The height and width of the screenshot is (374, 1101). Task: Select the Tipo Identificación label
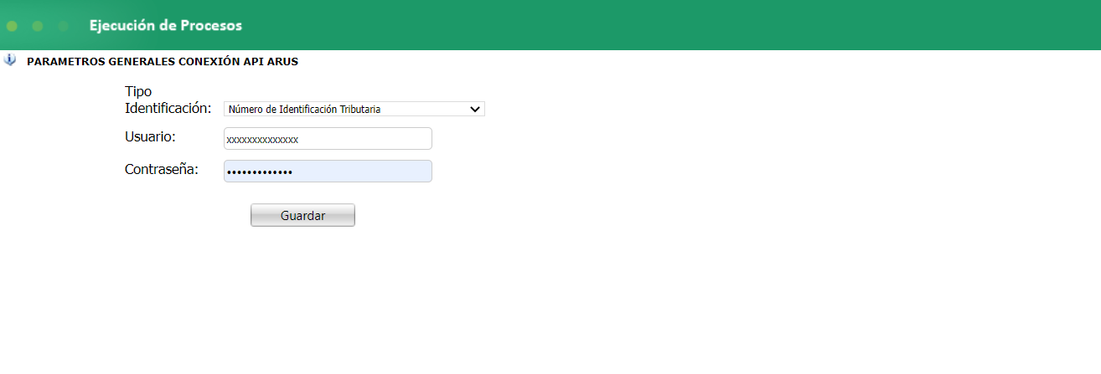coord(168,100)
